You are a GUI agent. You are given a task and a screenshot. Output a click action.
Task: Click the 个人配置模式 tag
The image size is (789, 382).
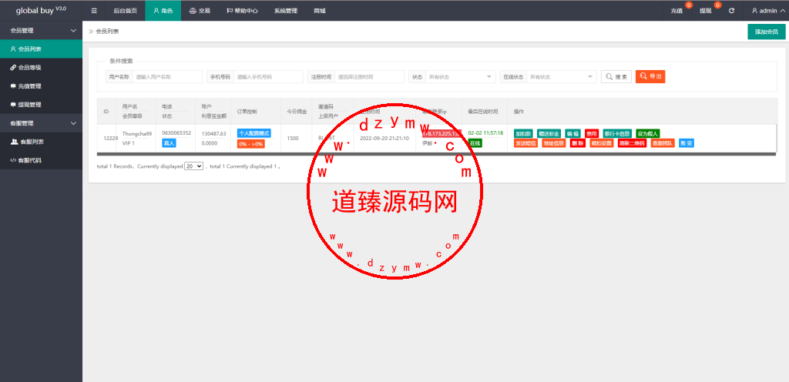[x=253, y=133]
